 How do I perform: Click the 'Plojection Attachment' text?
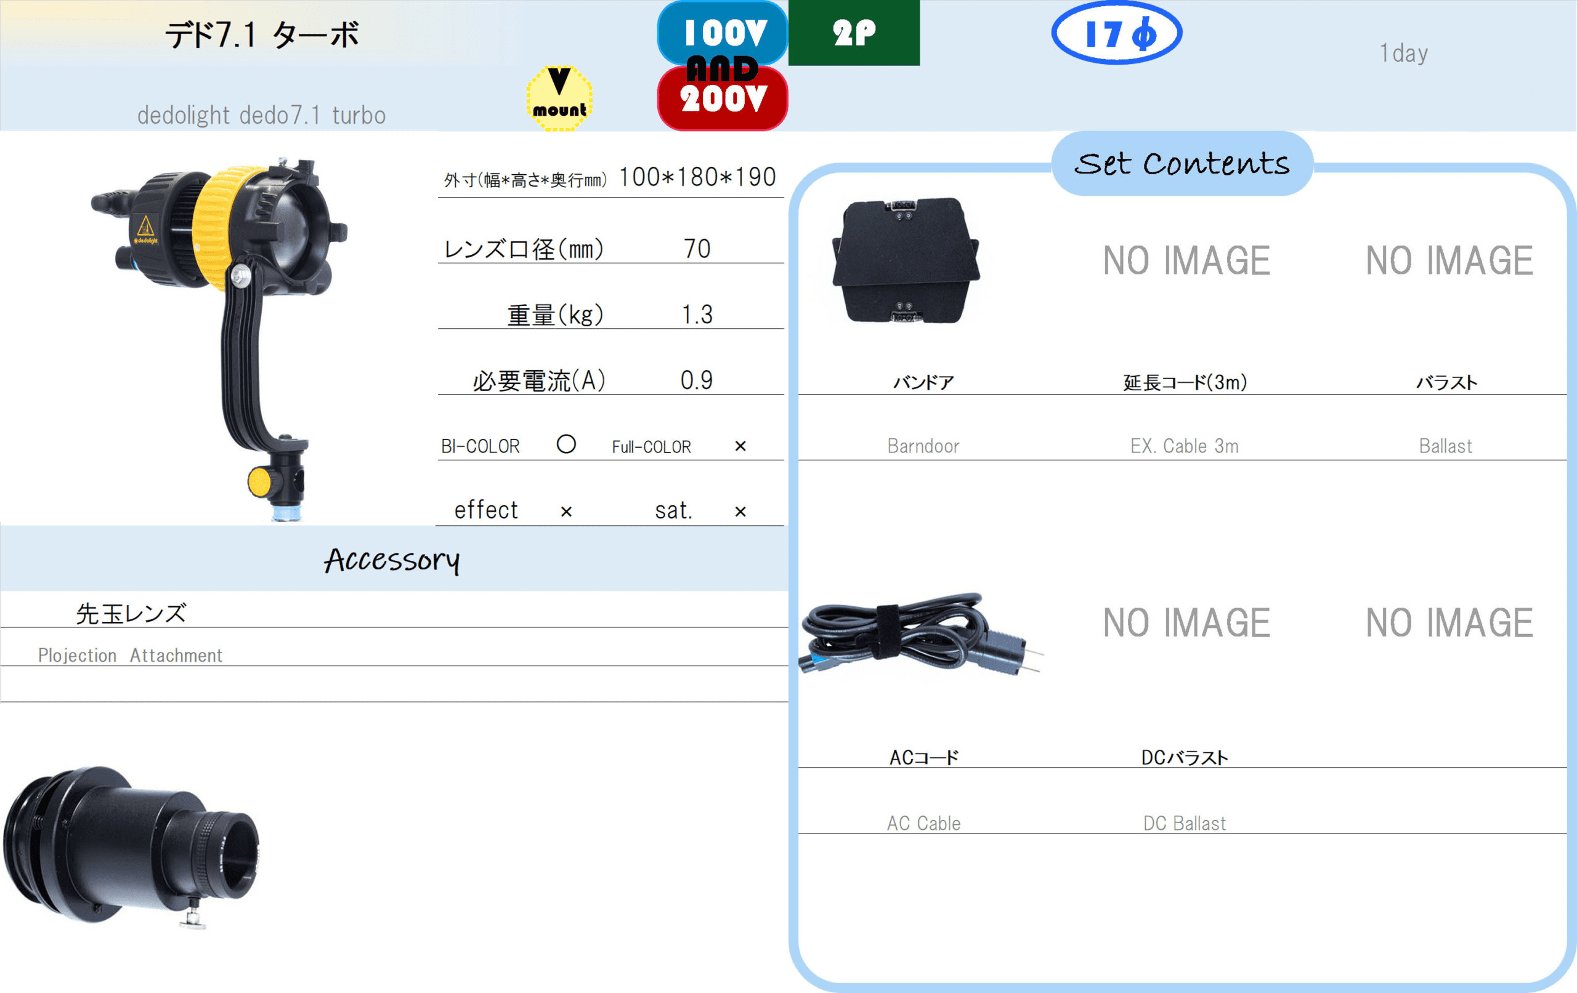coord(131,655)
